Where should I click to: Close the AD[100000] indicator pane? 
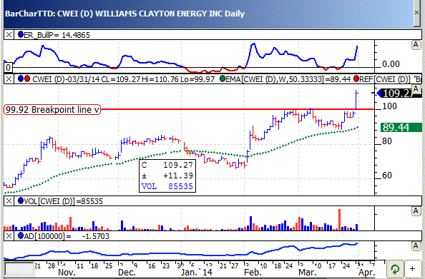pyautogui.click(x=9, y=236)
